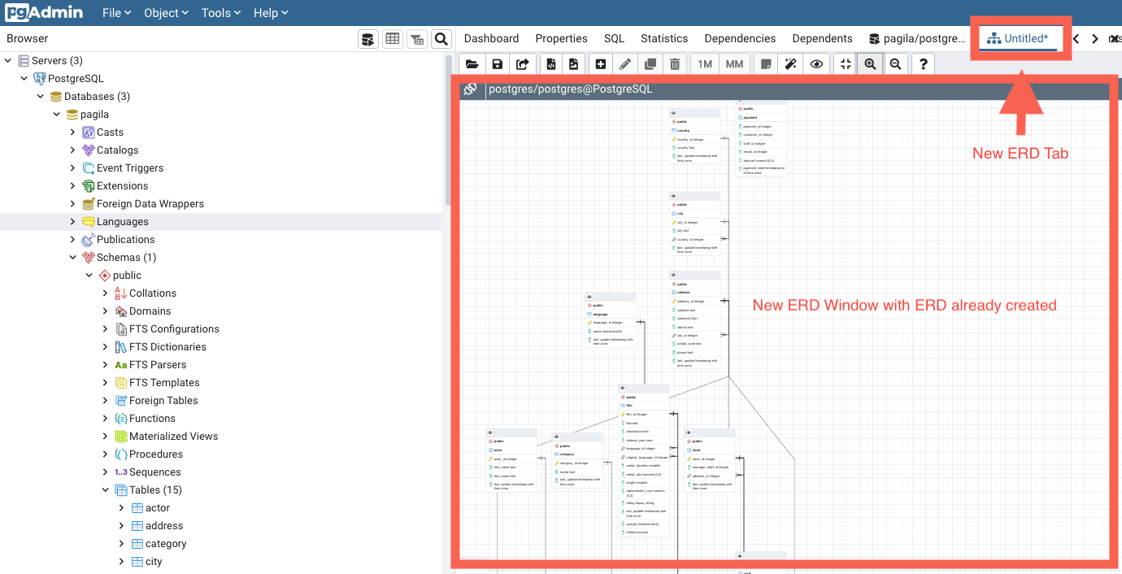Zoom in on the diagram canvas

pos(870,63)
